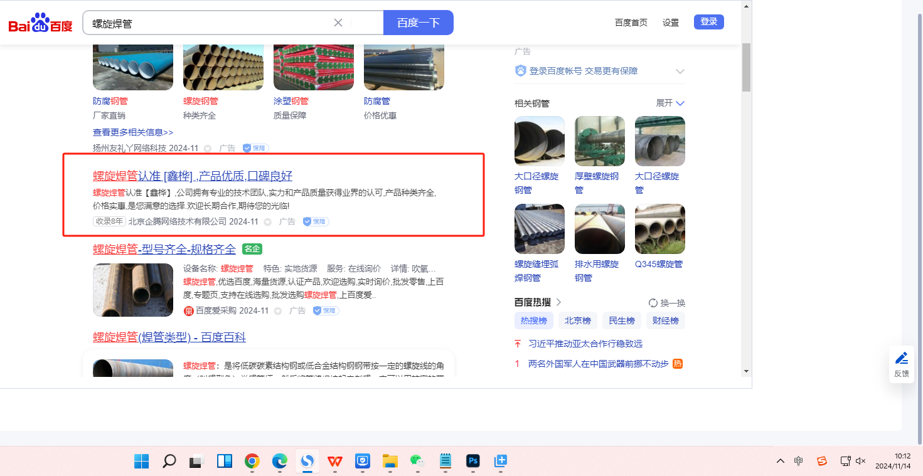923x476 pixels.
Task: Click the scrollbar down arrow
Action: 746,371
